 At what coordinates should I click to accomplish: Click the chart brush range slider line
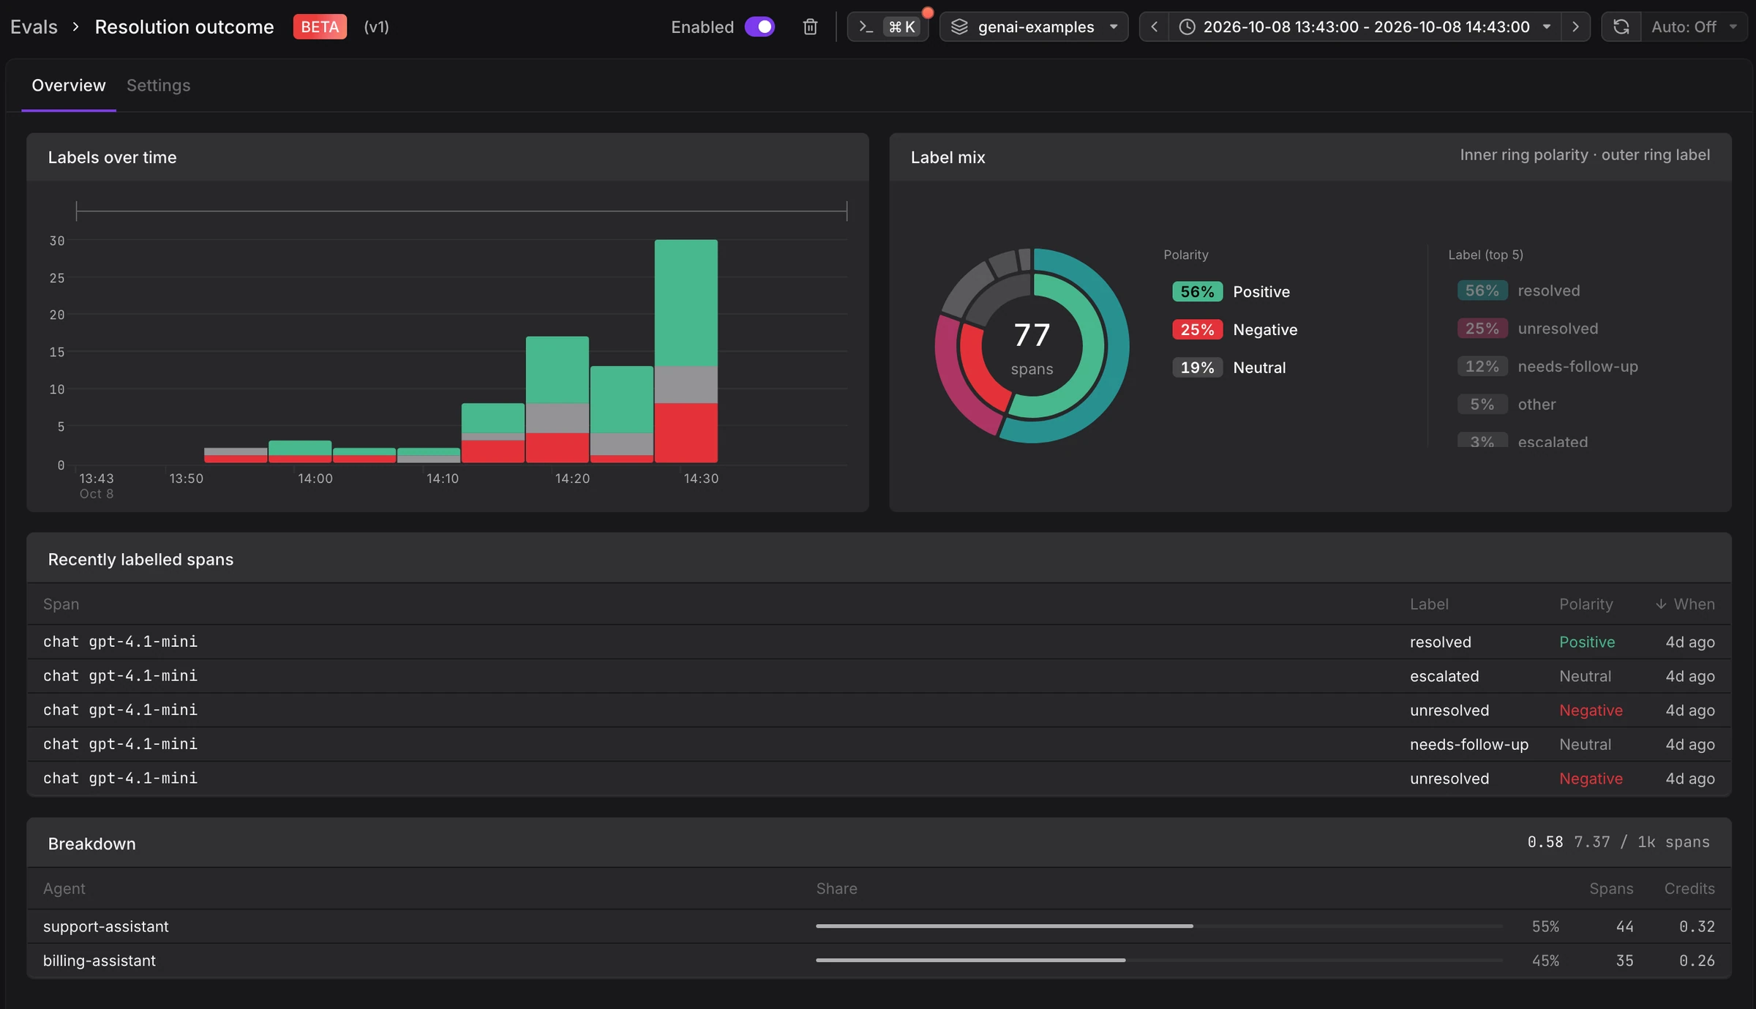tap(462, 211)
